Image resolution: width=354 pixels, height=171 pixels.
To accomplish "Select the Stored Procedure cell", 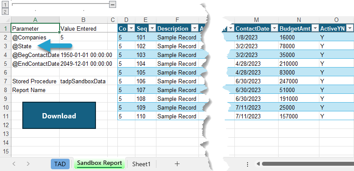I will pos(35,81).
